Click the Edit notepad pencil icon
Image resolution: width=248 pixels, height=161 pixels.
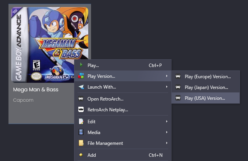click(x=81, y=121)
